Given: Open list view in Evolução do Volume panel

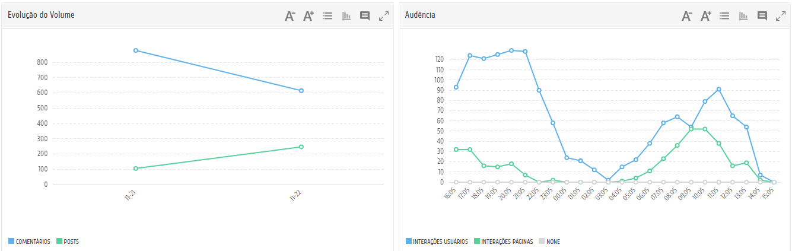Looking at the screenshot, I should (327, 16).
